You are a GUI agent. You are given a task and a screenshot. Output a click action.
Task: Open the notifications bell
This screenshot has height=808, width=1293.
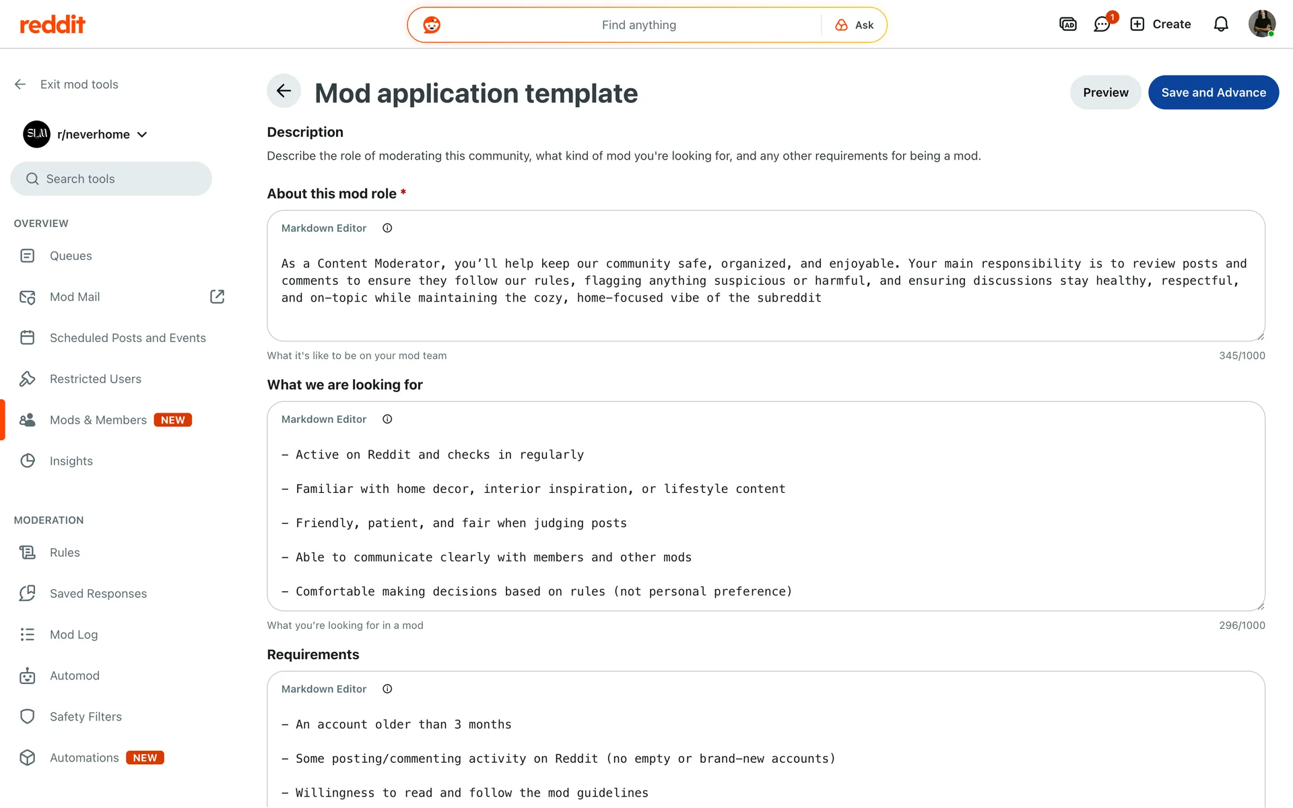(1221, 24)
